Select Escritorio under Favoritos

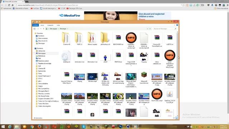click(40, 36)
